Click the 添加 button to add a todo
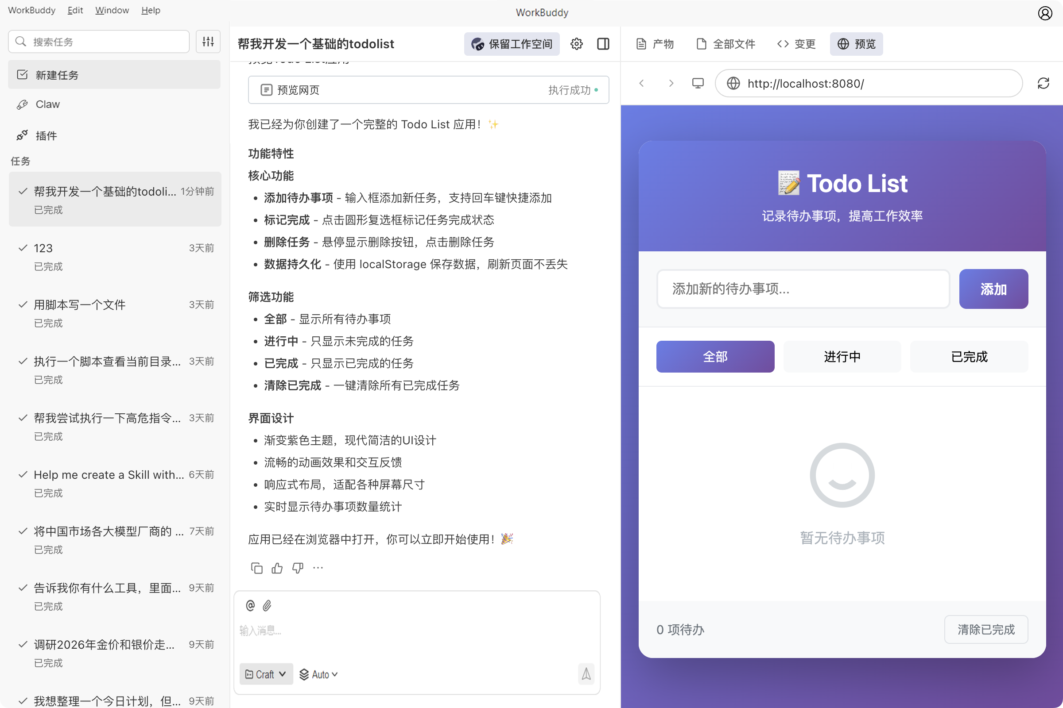The height and width of the screenshot is (708, 1063). point(993,289)
